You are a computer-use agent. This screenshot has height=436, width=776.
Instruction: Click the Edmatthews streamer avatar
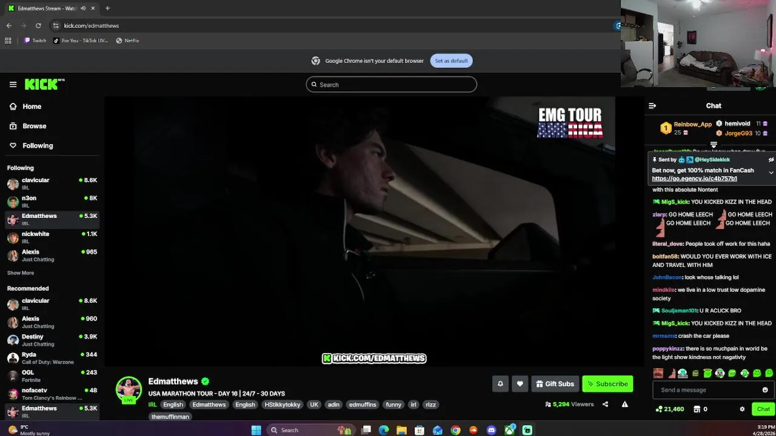tap(129, 389)
